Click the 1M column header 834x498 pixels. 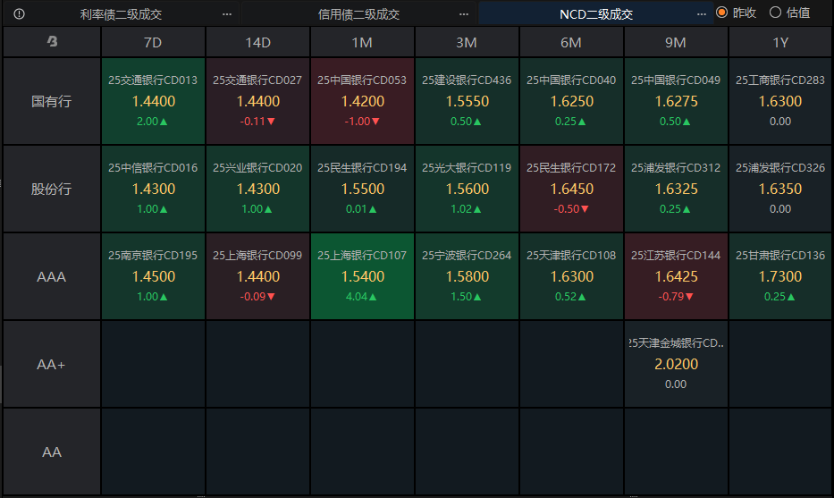(362, 42)
